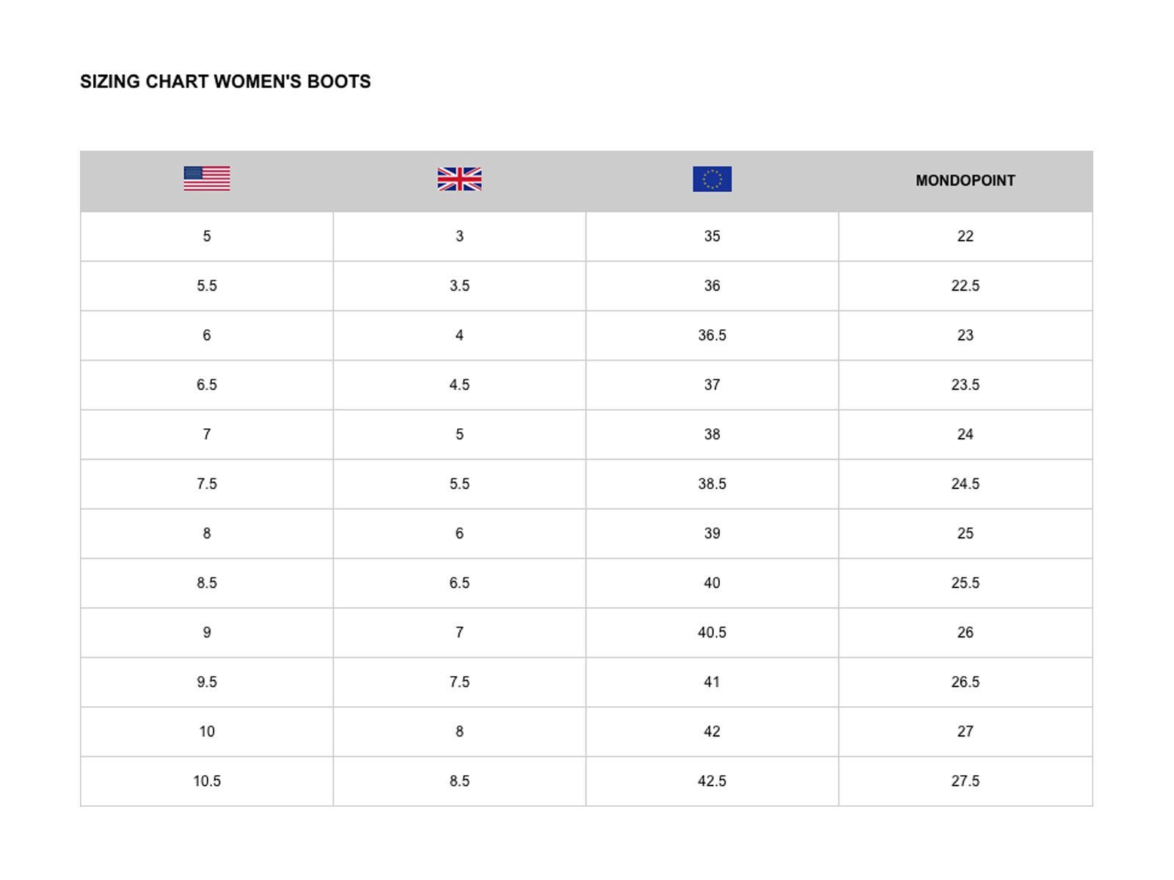Click UK size 6.5 cell
The image size is (1174, 880).
(459, 583)
